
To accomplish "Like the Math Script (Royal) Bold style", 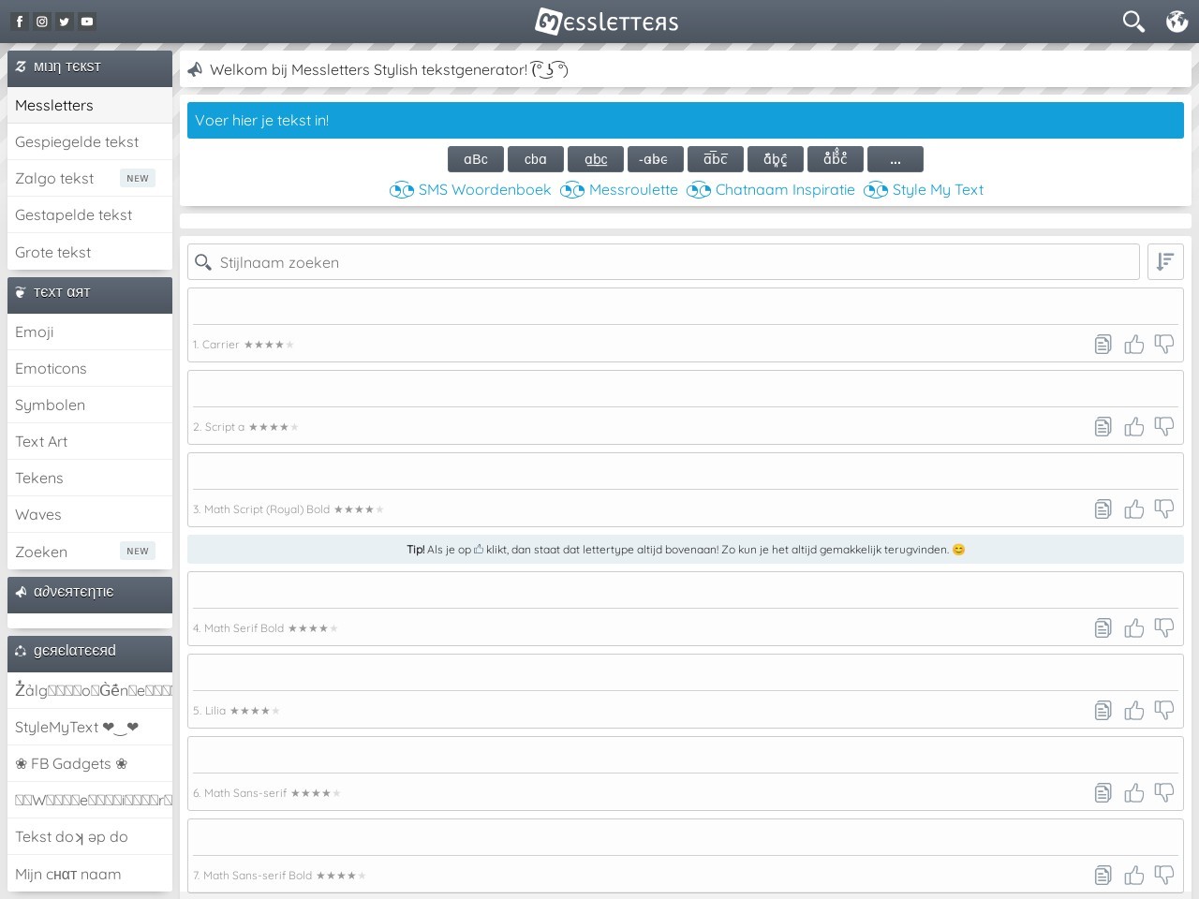I will tap(1134, 509).
